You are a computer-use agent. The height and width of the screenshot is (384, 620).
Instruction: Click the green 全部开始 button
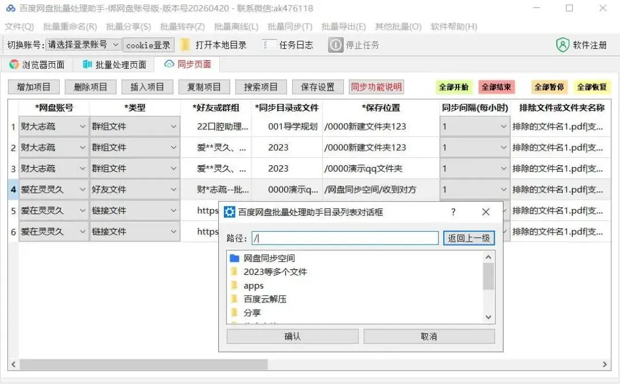pos(454,87)
